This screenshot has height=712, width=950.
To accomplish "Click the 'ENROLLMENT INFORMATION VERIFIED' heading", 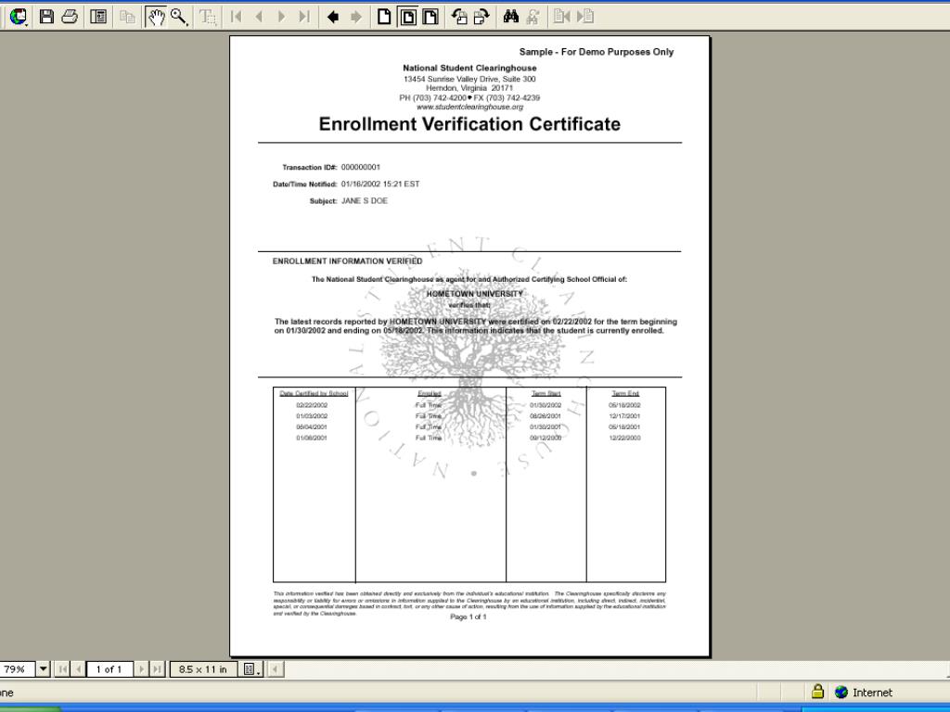I will [x=347, y=261].
